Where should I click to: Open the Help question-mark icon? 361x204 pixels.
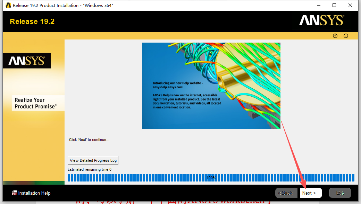[335, 36]
